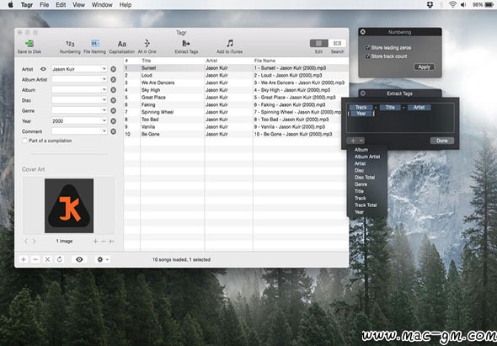Open the Numbering tool
The image size is (497, 346).
point(70,46)
